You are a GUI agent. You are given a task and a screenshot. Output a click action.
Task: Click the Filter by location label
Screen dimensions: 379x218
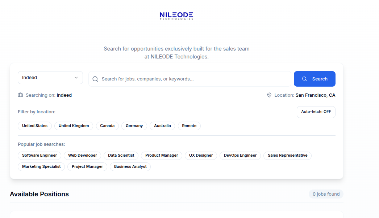click(x=37, y=112)
